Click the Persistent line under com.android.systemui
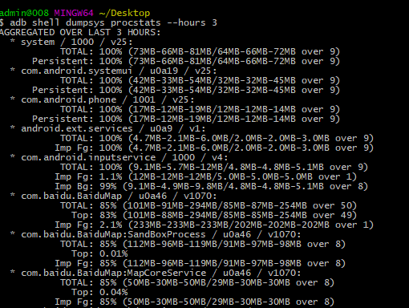Viewport: 409px width, 308px height. 186,90
